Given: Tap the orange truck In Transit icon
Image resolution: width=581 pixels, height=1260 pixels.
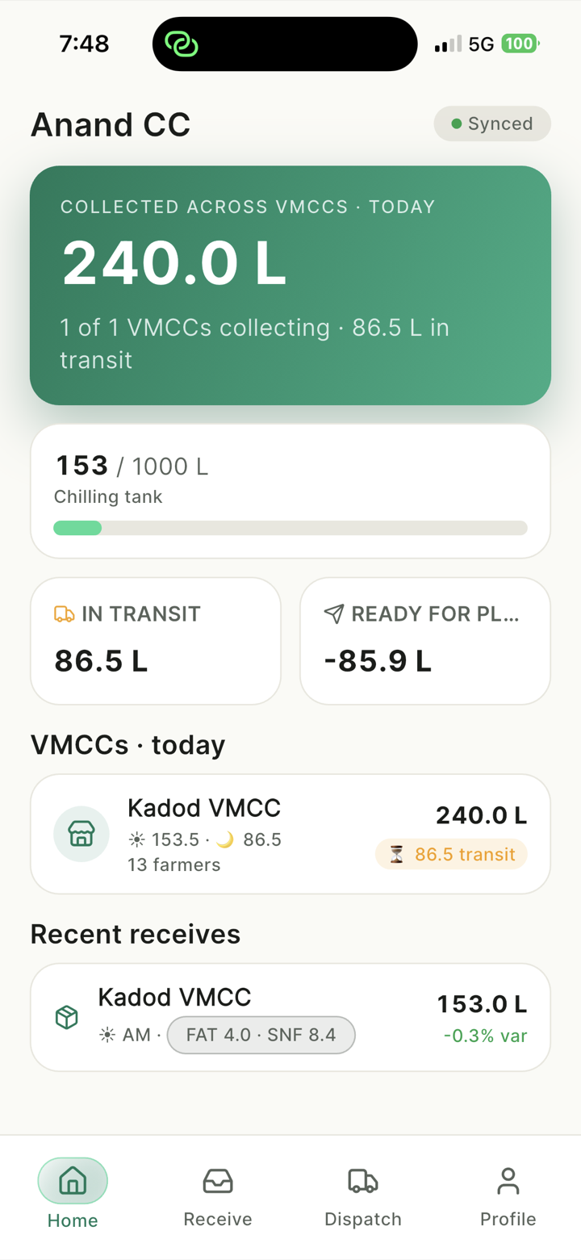Looking at the screenshot, I should tap(64, 614).
